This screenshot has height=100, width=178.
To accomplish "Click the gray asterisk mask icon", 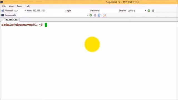I will click(95, 15).
